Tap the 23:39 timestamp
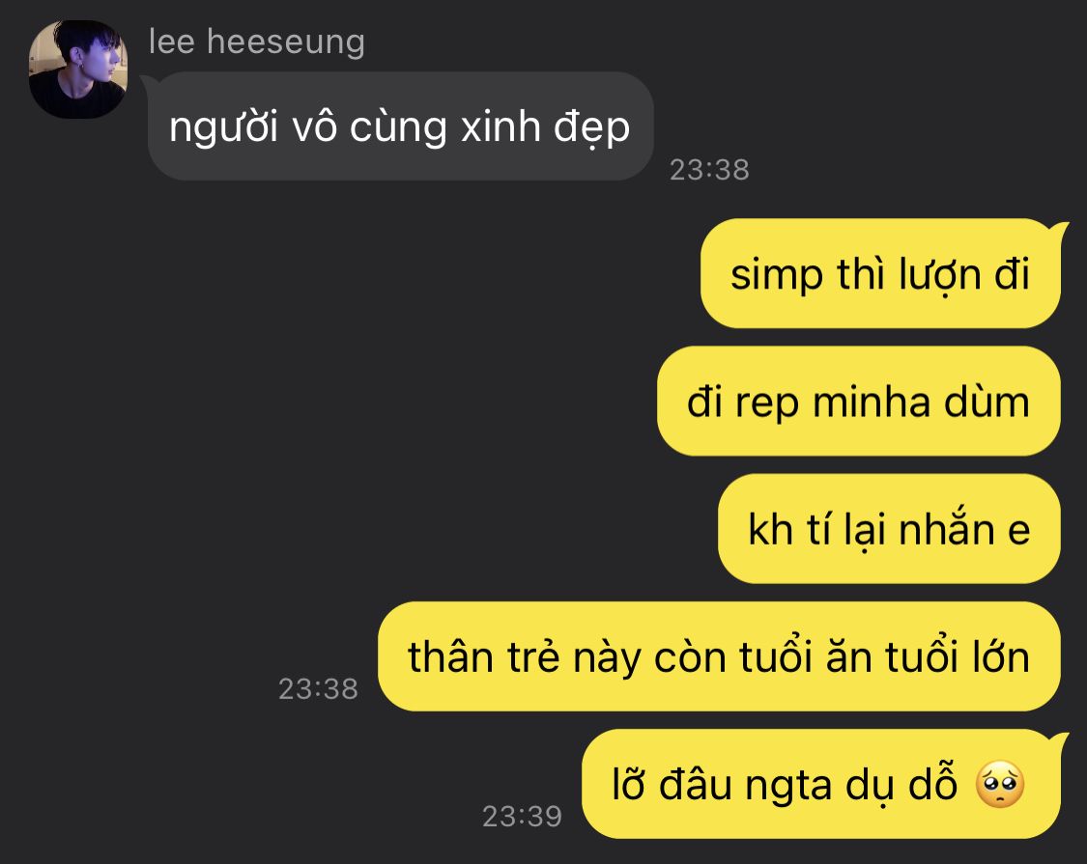 pyautogui.click(x=522, y=816)
